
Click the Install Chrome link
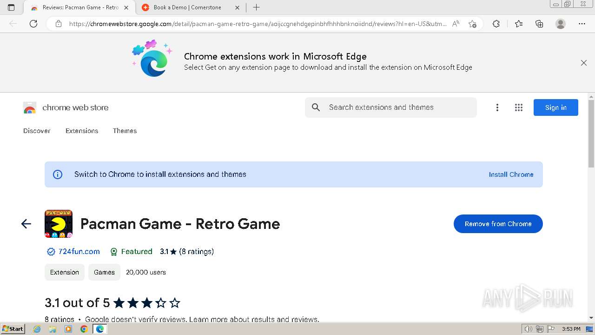click(x=511, y=174)
